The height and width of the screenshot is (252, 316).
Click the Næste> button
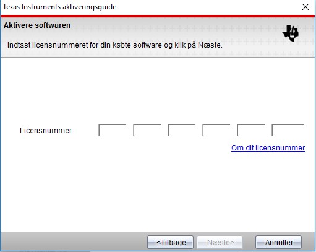coord(220,242)
